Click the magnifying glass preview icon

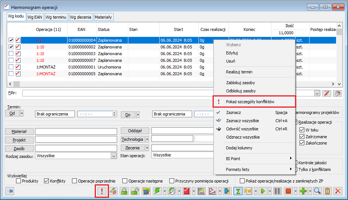[x=317, y=191]
